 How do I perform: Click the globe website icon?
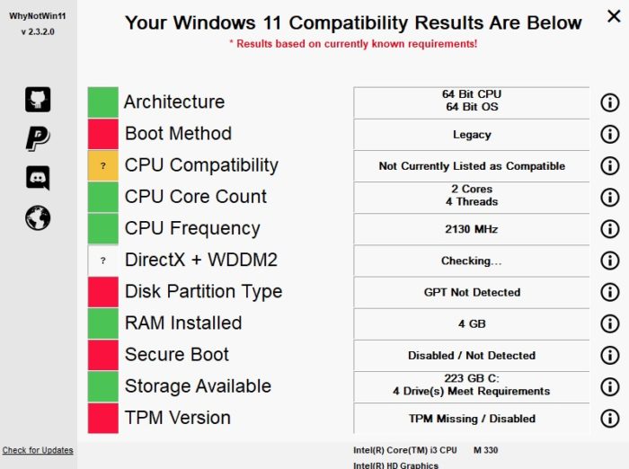pyautogui.click(x=38, y=217)
